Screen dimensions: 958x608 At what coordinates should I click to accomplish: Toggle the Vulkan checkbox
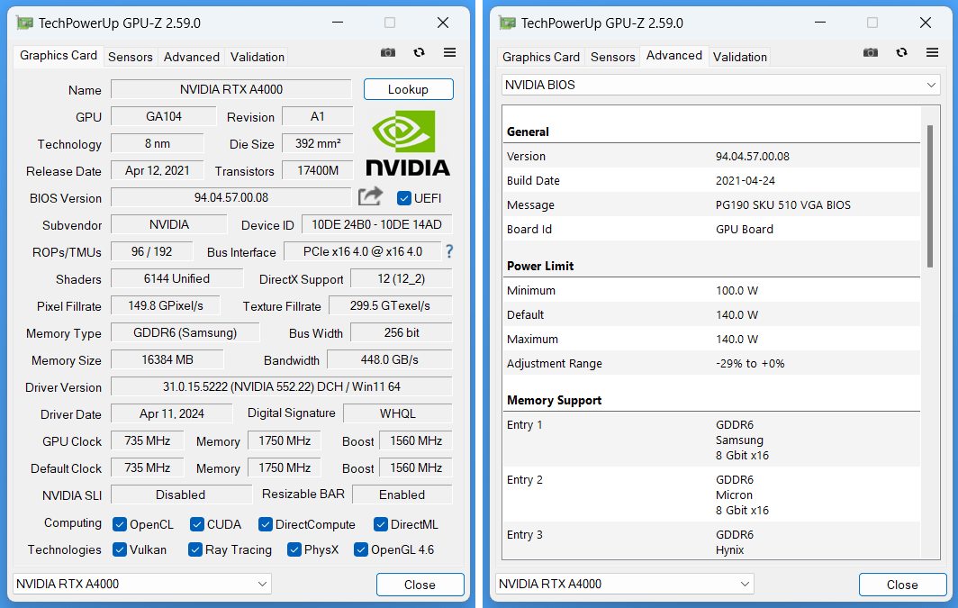pyautogui.click(x=120, y=549)
